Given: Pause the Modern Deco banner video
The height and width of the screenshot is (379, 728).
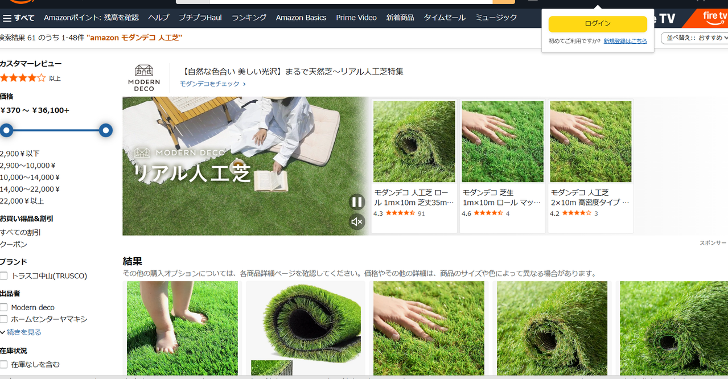Looking at the screenshot, I should coord(357,201).
